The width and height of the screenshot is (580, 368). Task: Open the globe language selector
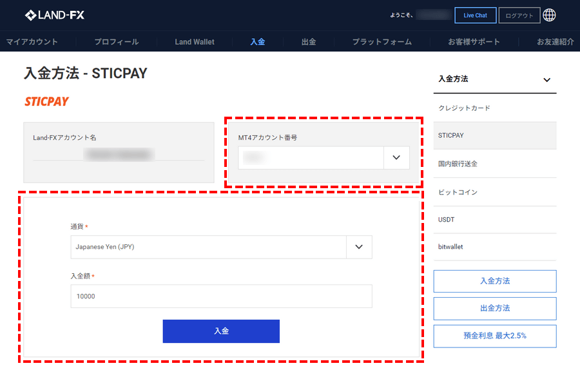pos(549,15)
